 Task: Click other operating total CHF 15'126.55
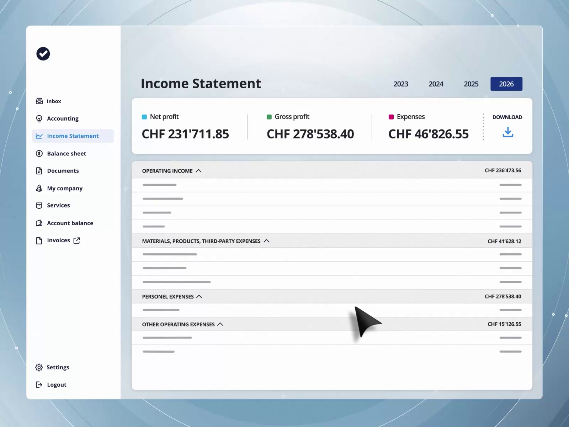(504, 324)
